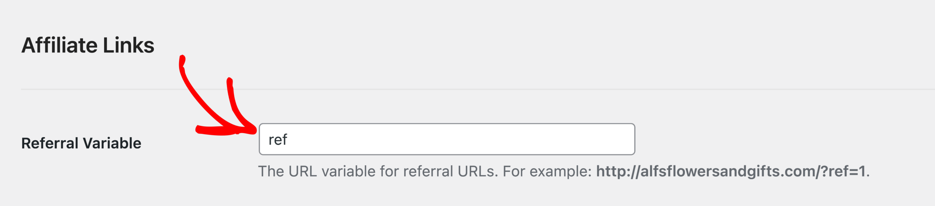Click the "http://" prefix of the example

pos(618,171)
